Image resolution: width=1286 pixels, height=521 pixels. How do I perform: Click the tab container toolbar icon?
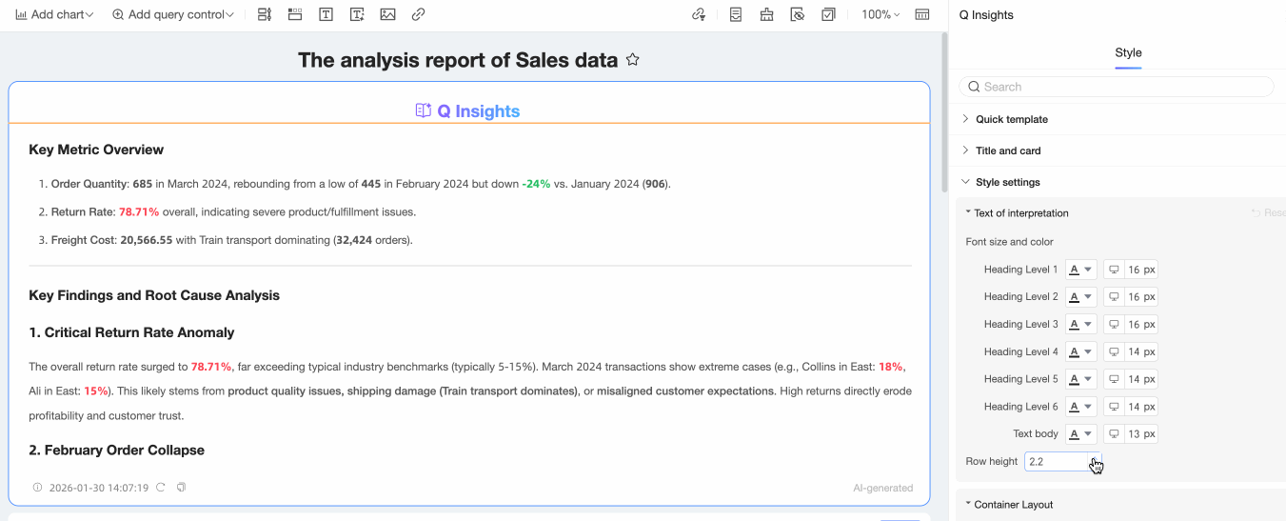pos(295,14)
